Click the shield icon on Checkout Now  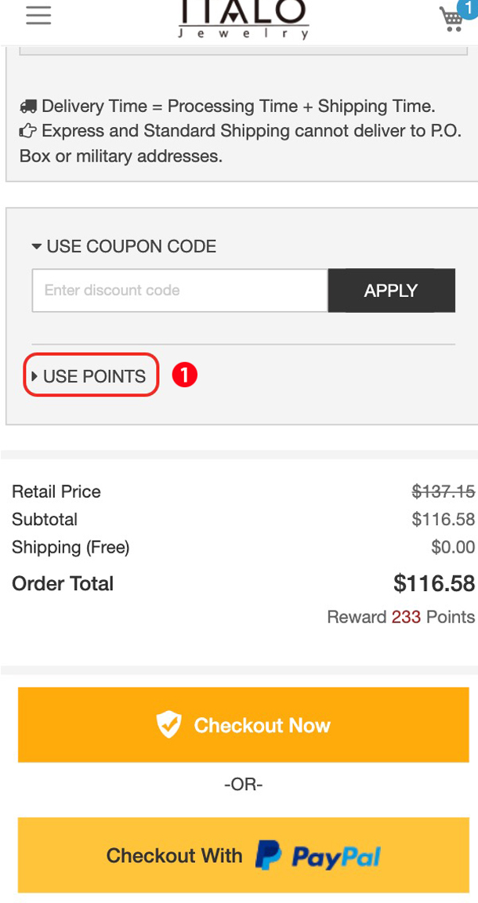(x=168, y=725)
